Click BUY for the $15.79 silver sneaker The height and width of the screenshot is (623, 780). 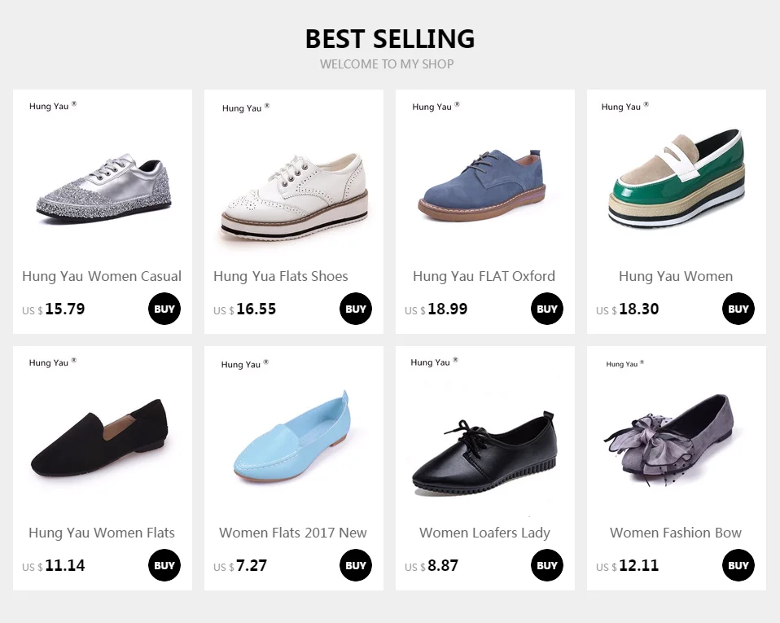tap(164, 309)
